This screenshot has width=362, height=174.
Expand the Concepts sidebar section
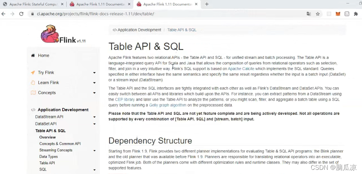click(x=94, y=93)
